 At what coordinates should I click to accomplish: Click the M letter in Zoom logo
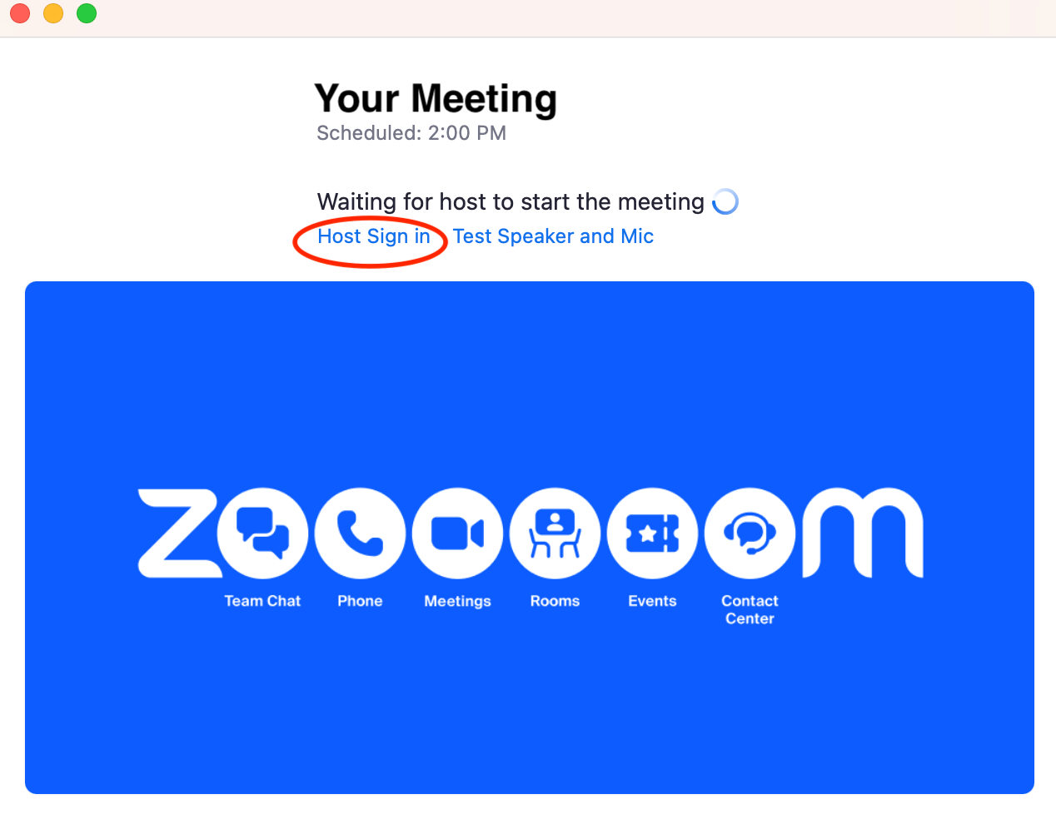click(x=863, y=533)
